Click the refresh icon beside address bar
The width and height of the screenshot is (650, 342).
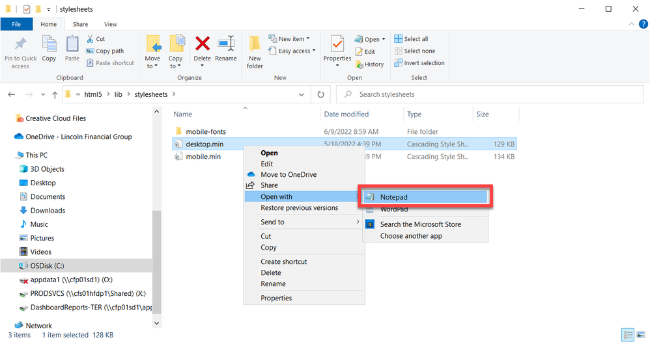320,94
